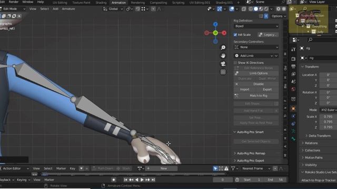Toggle proportional editing icon in header
Image resolution: width=337 pixels, height=189 pixels.
coord(153,9)
